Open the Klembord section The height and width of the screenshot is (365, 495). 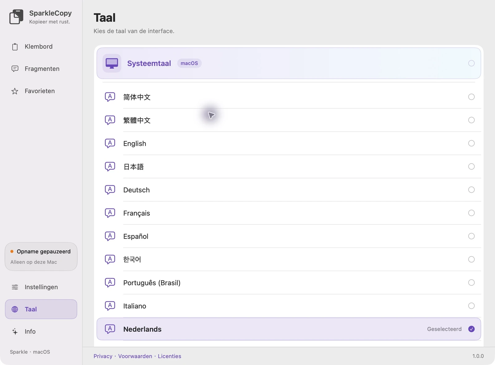(41, 47)
